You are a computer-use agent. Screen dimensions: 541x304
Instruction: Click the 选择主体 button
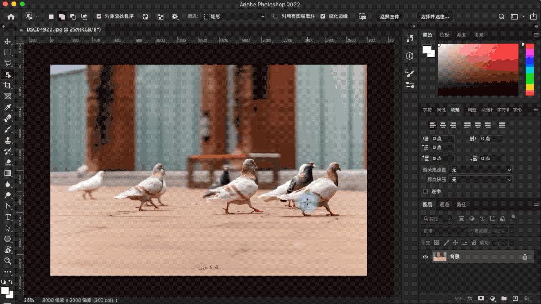click(x=389, y=16)
